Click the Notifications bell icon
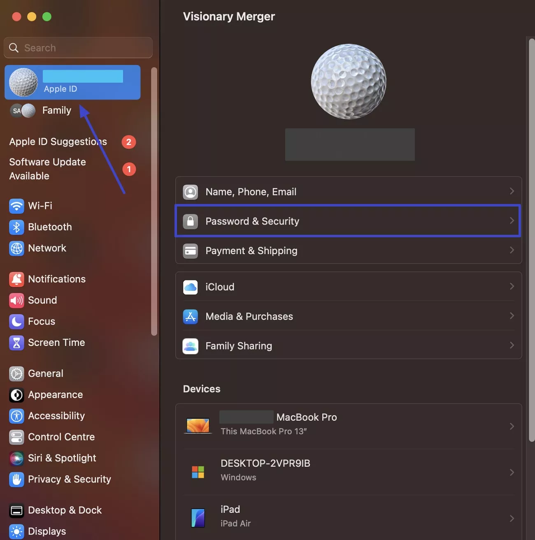535x540 pixels. pyautogui.click(x=16, y=279)
